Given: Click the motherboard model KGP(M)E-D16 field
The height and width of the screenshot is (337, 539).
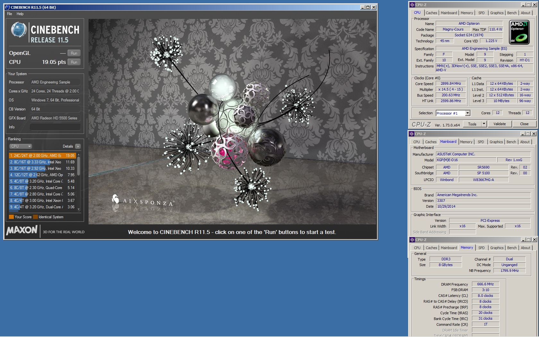Looking at the screenshot, I should point(466,160).
